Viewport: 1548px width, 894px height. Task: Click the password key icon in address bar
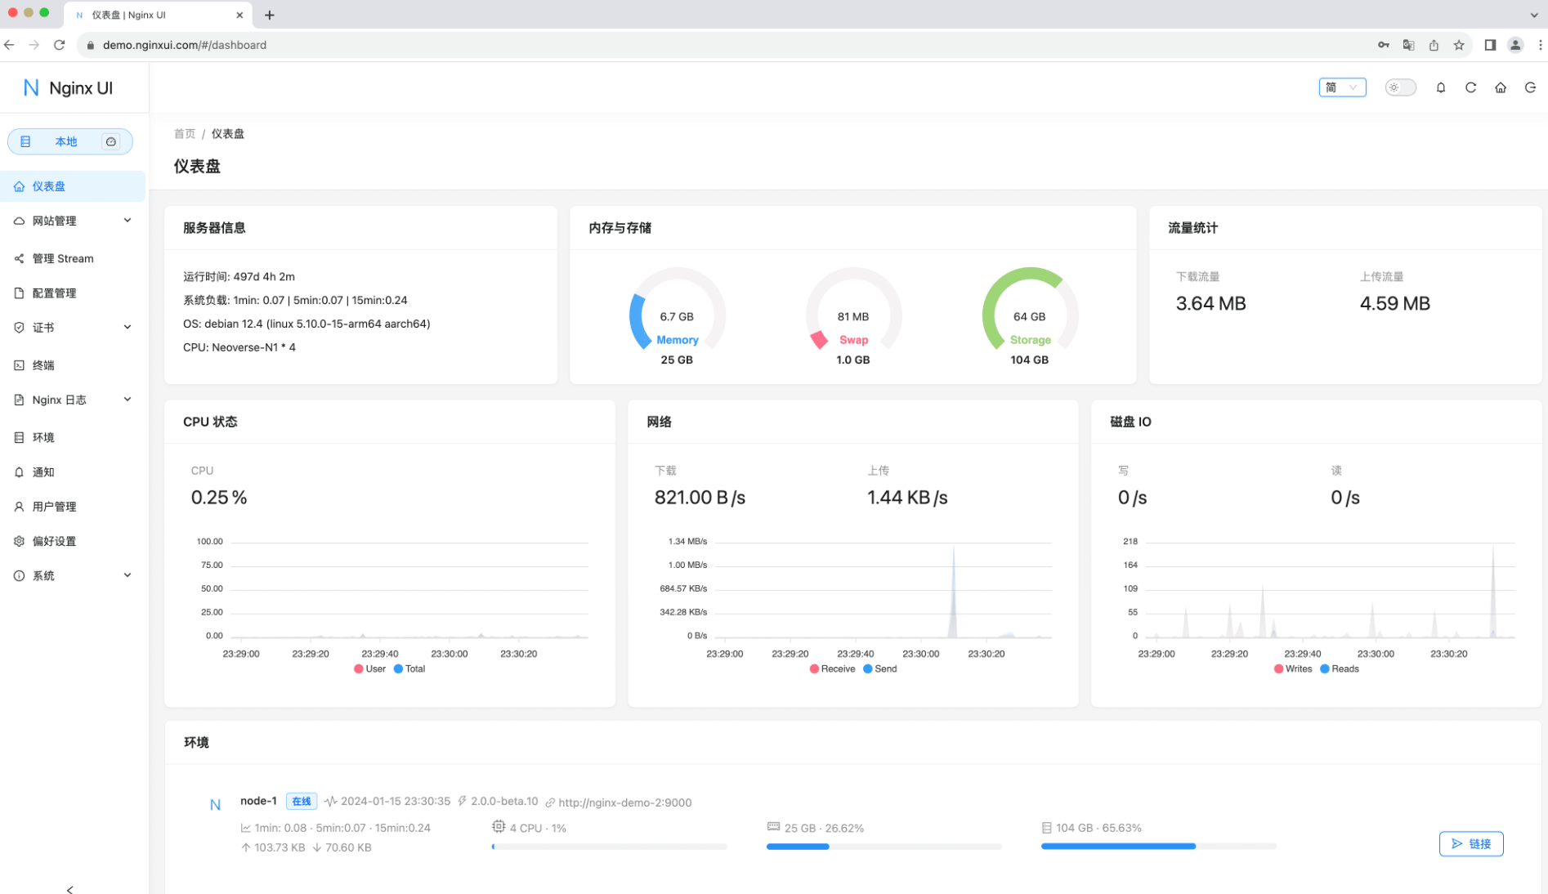click(x=1384, y=45)
